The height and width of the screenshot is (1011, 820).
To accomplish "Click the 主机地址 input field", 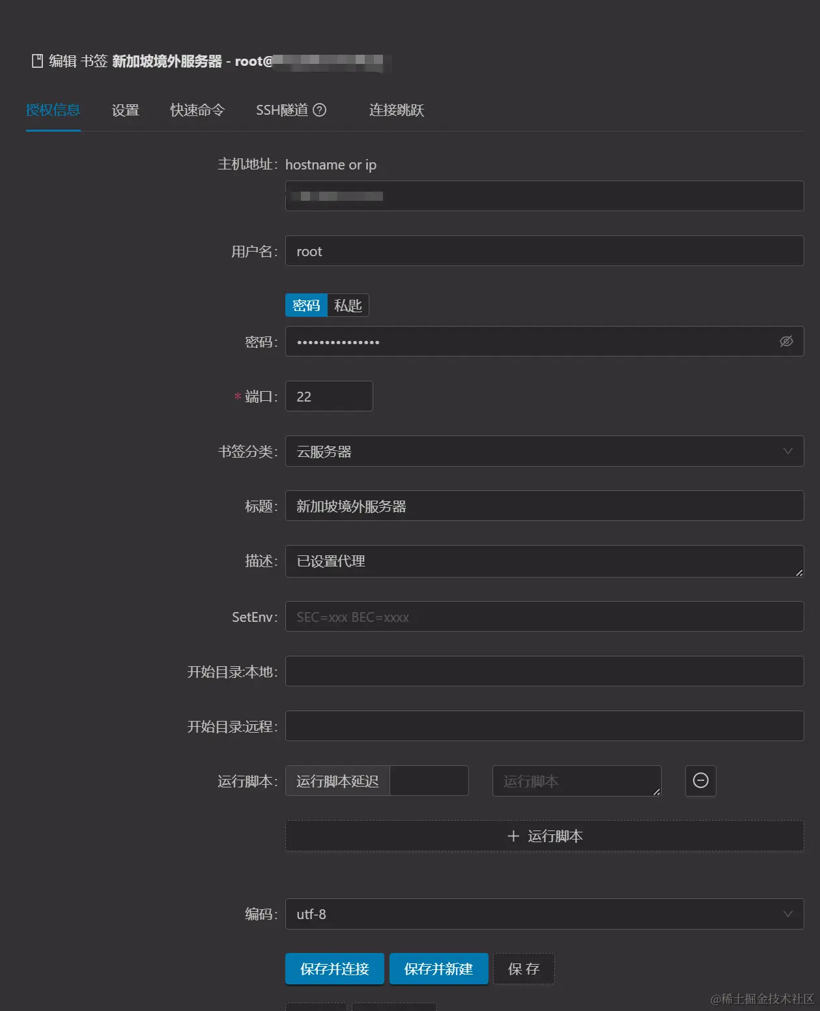I will 544,196.
